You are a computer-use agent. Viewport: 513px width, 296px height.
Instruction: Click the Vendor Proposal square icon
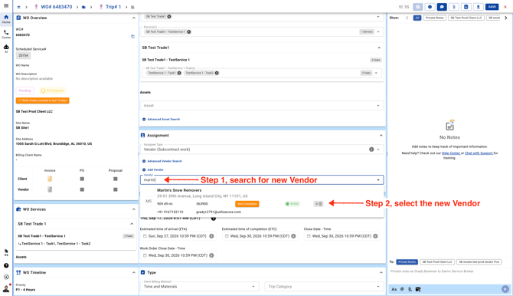click(115, 189)
